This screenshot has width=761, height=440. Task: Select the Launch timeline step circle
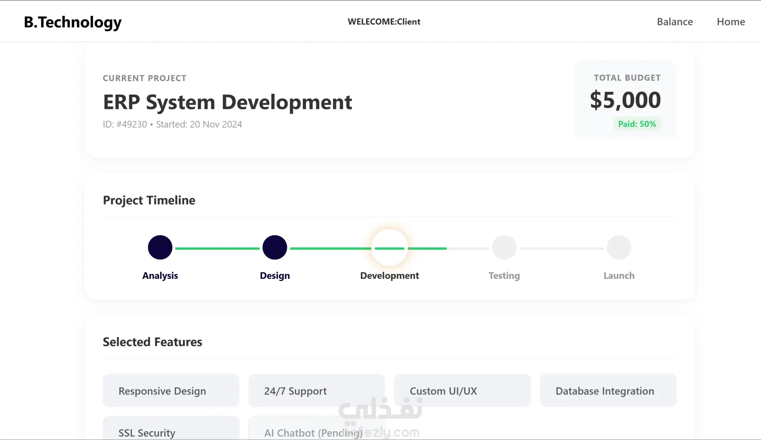(619, 248)
